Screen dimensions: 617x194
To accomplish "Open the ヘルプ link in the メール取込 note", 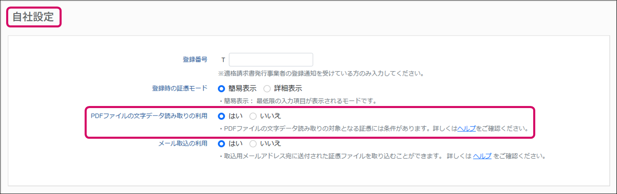I will point(482,156).
